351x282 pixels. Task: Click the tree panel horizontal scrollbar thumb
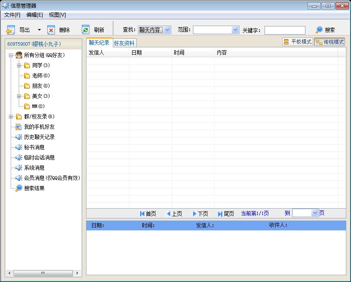43,273
